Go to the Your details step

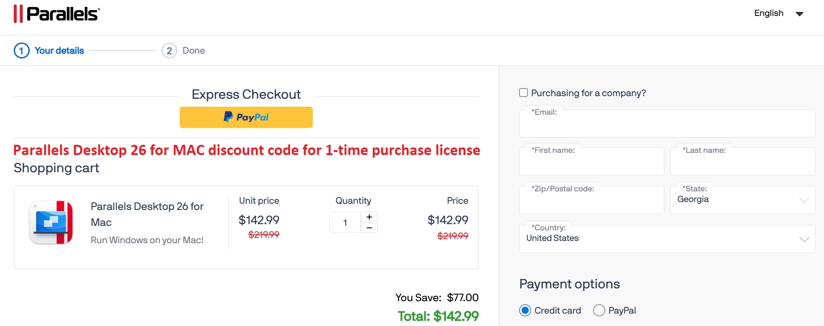(59, 50)
